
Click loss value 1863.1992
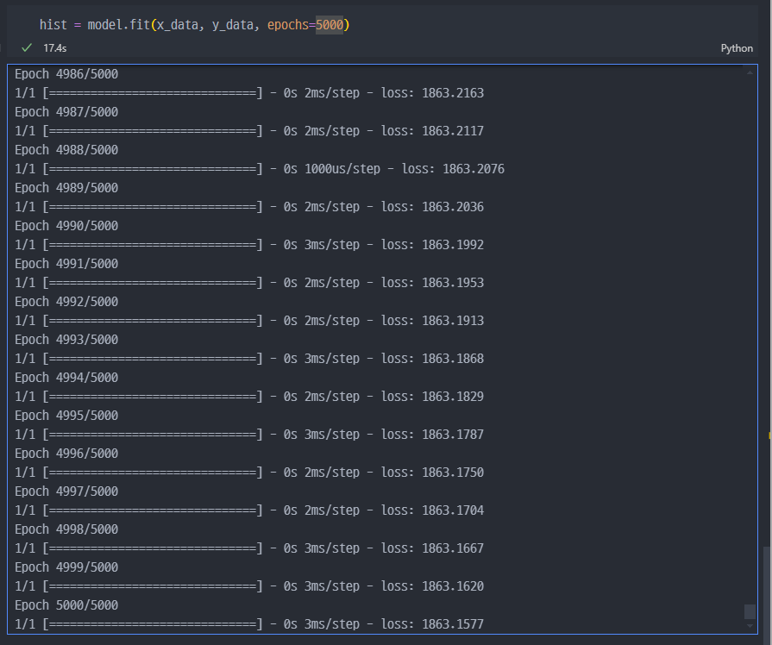pyautogui.click(x=453, y=245)
